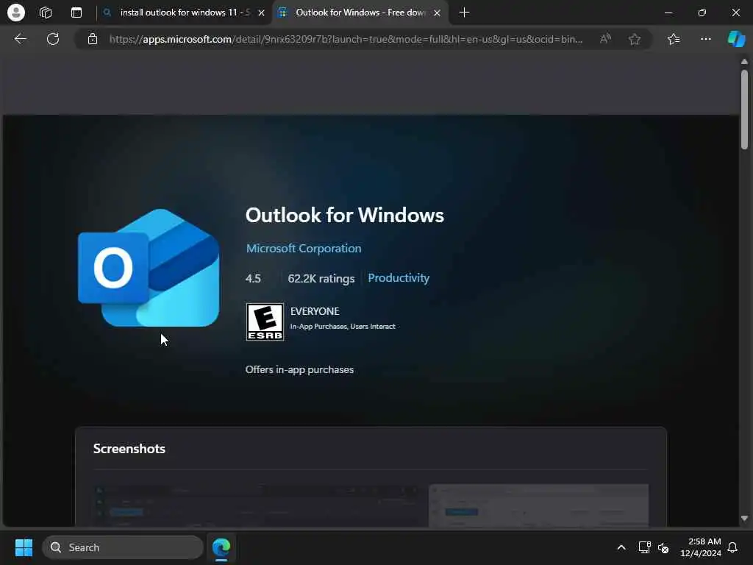This screenshot has height=565, width=753.
Task: Open Settings and more ellipsis menu
Action: [705, 39]
